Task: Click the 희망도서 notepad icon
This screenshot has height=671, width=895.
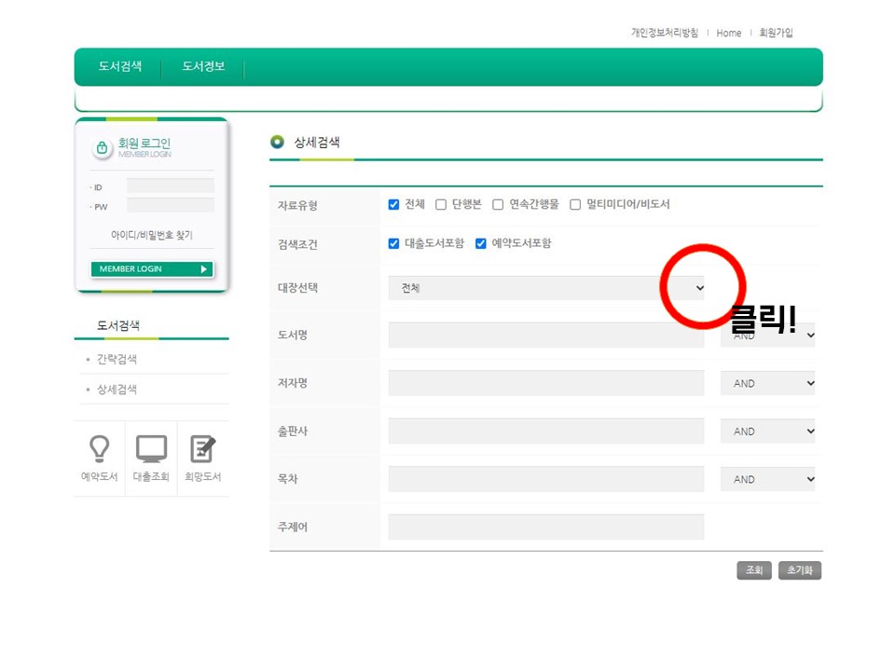Action: [203, 449]
